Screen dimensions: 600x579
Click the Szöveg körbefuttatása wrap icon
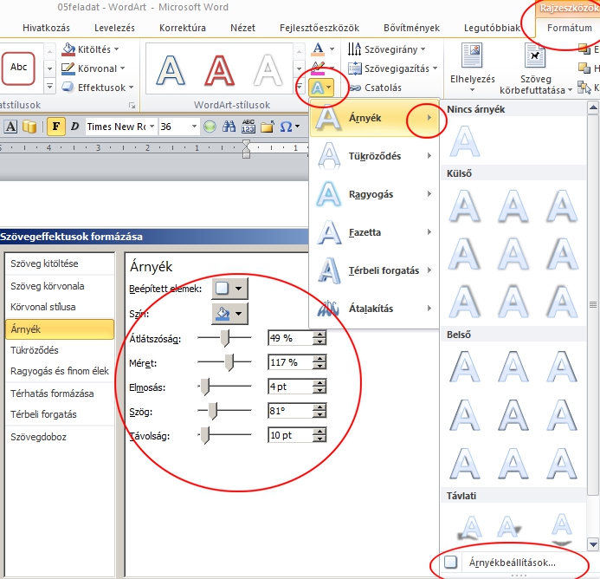(x=536, y=57)
